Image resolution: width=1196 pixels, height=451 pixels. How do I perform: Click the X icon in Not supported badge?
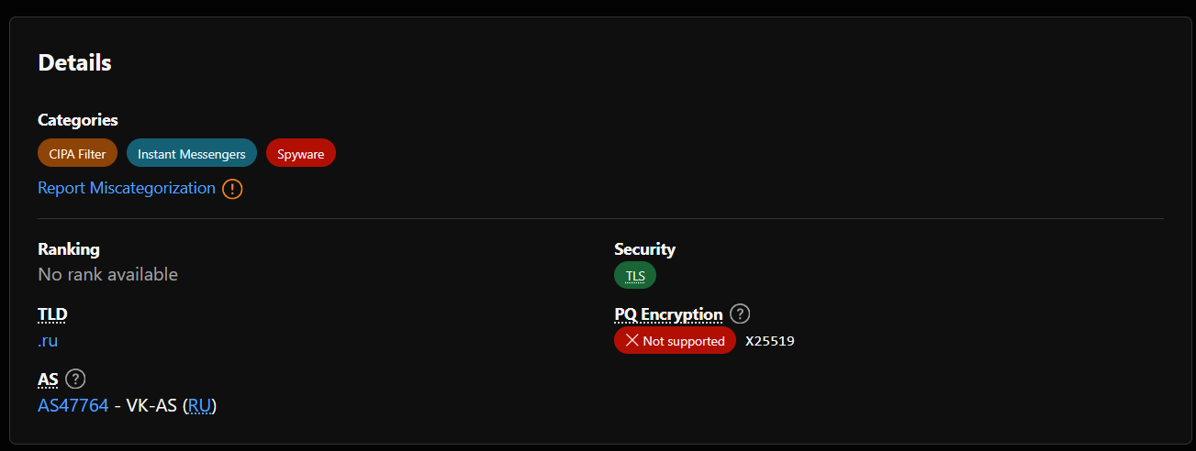[632, 341]
